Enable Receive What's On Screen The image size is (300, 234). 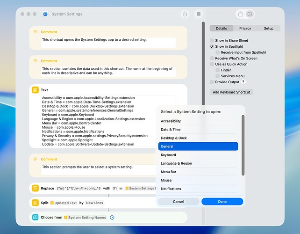(212, 58)
